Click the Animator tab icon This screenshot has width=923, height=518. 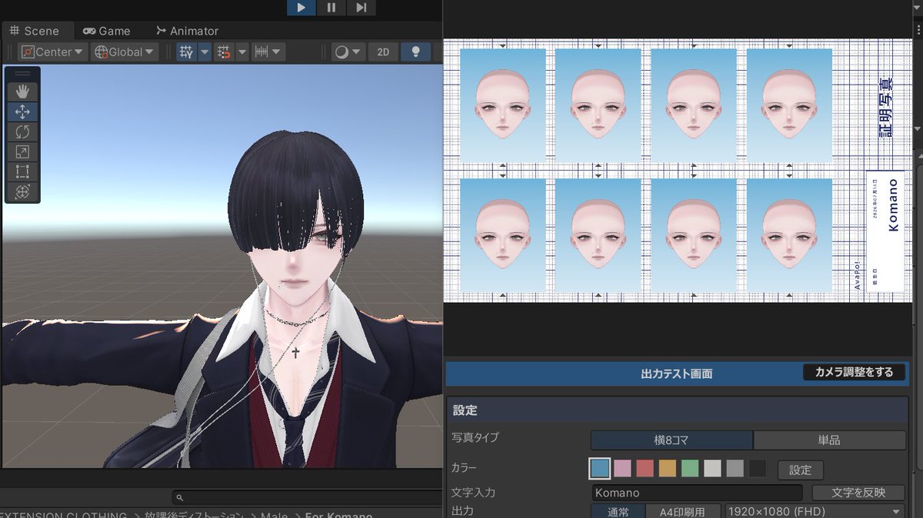coord(161,31)
